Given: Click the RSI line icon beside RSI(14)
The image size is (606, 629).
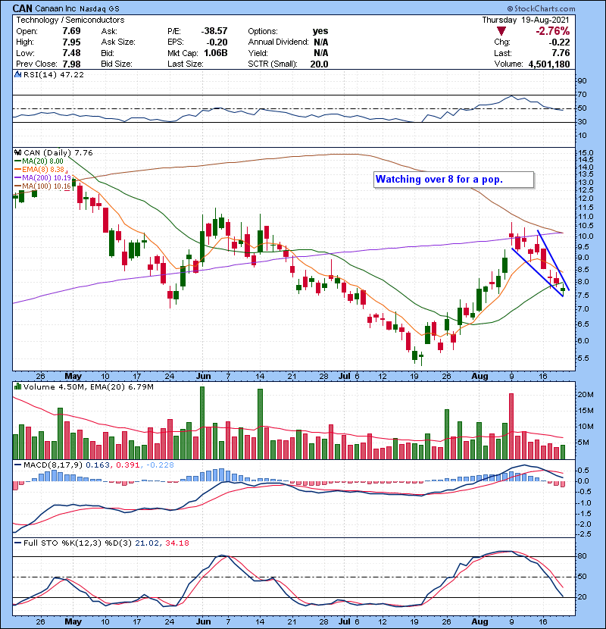Looking at the screenshot, I should pos(17,74).
